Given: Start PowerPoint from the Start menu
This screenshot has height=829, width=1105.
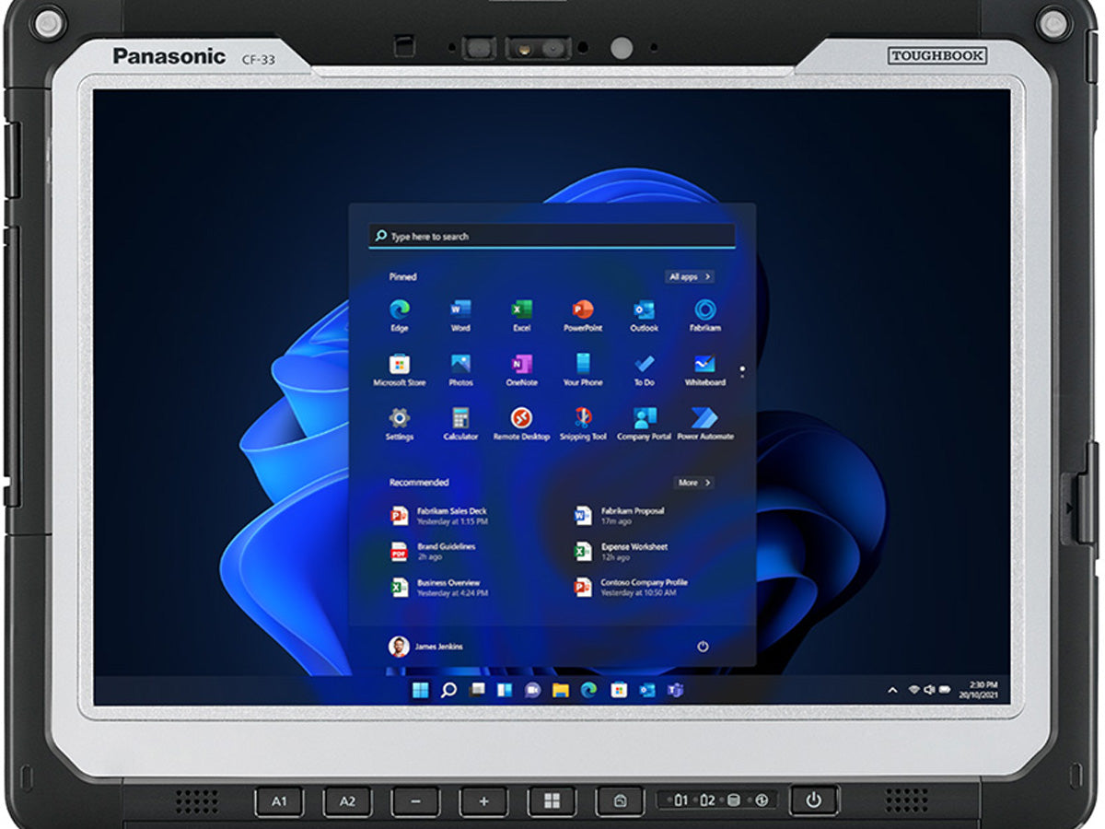Looking at the screenshot, I should point(582,310).
